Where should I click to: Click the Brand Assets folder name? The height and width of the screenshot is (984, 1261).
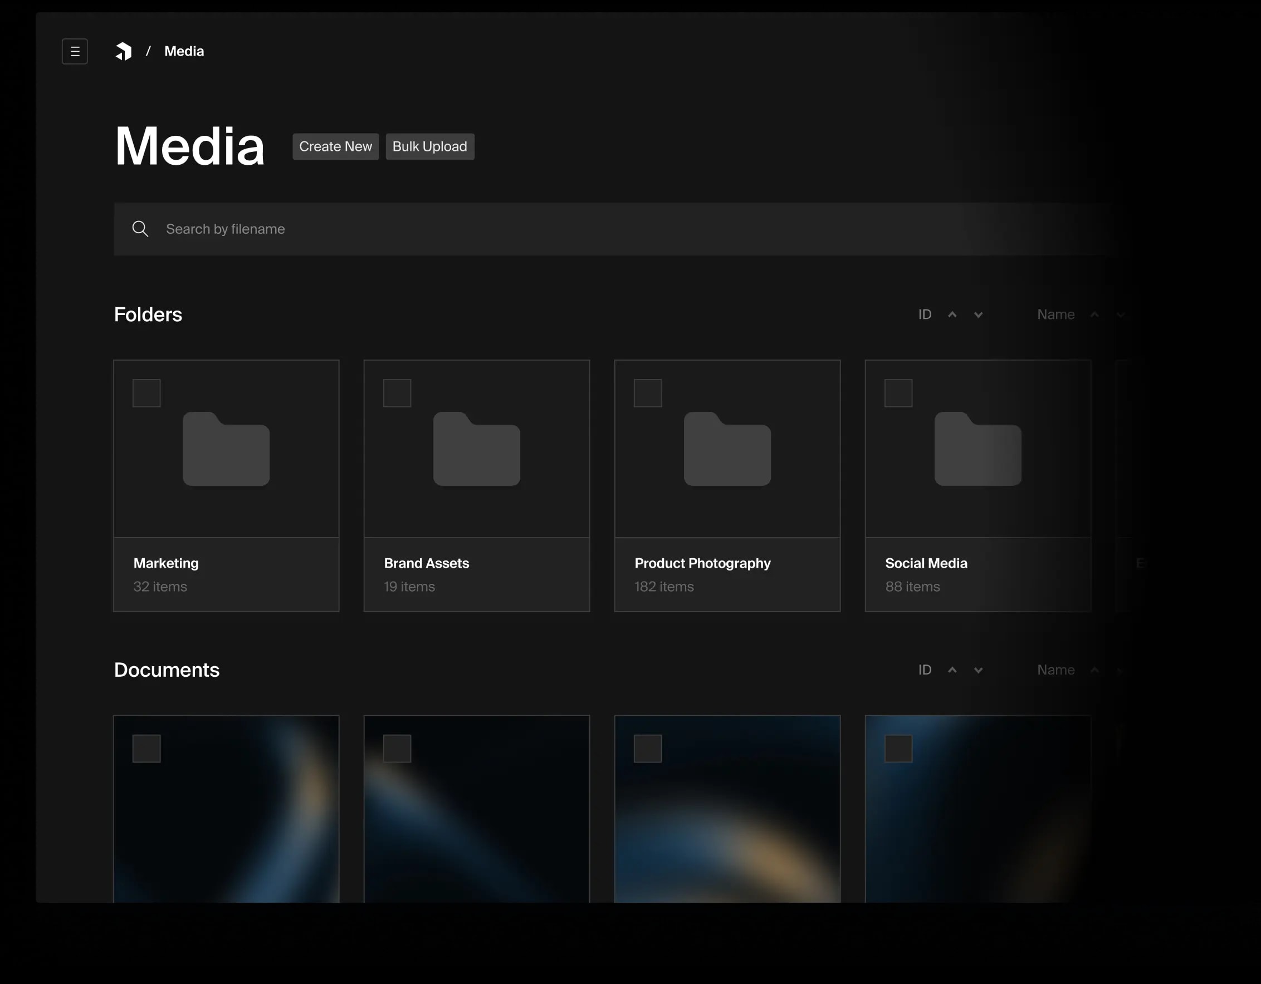426,563
